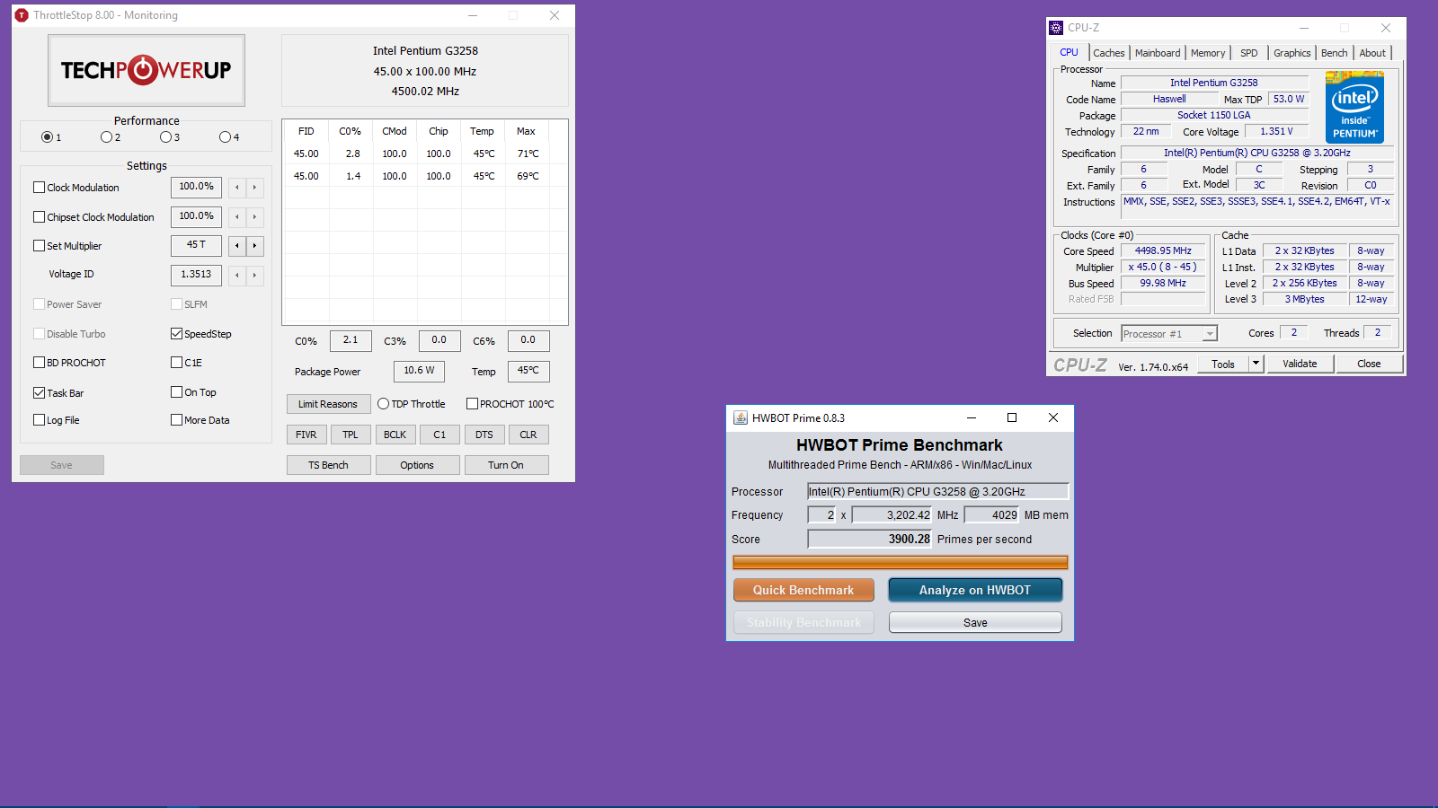Enable the Log File checkbox
This screenshot has width=1438, height=808.
coord(39,420)
